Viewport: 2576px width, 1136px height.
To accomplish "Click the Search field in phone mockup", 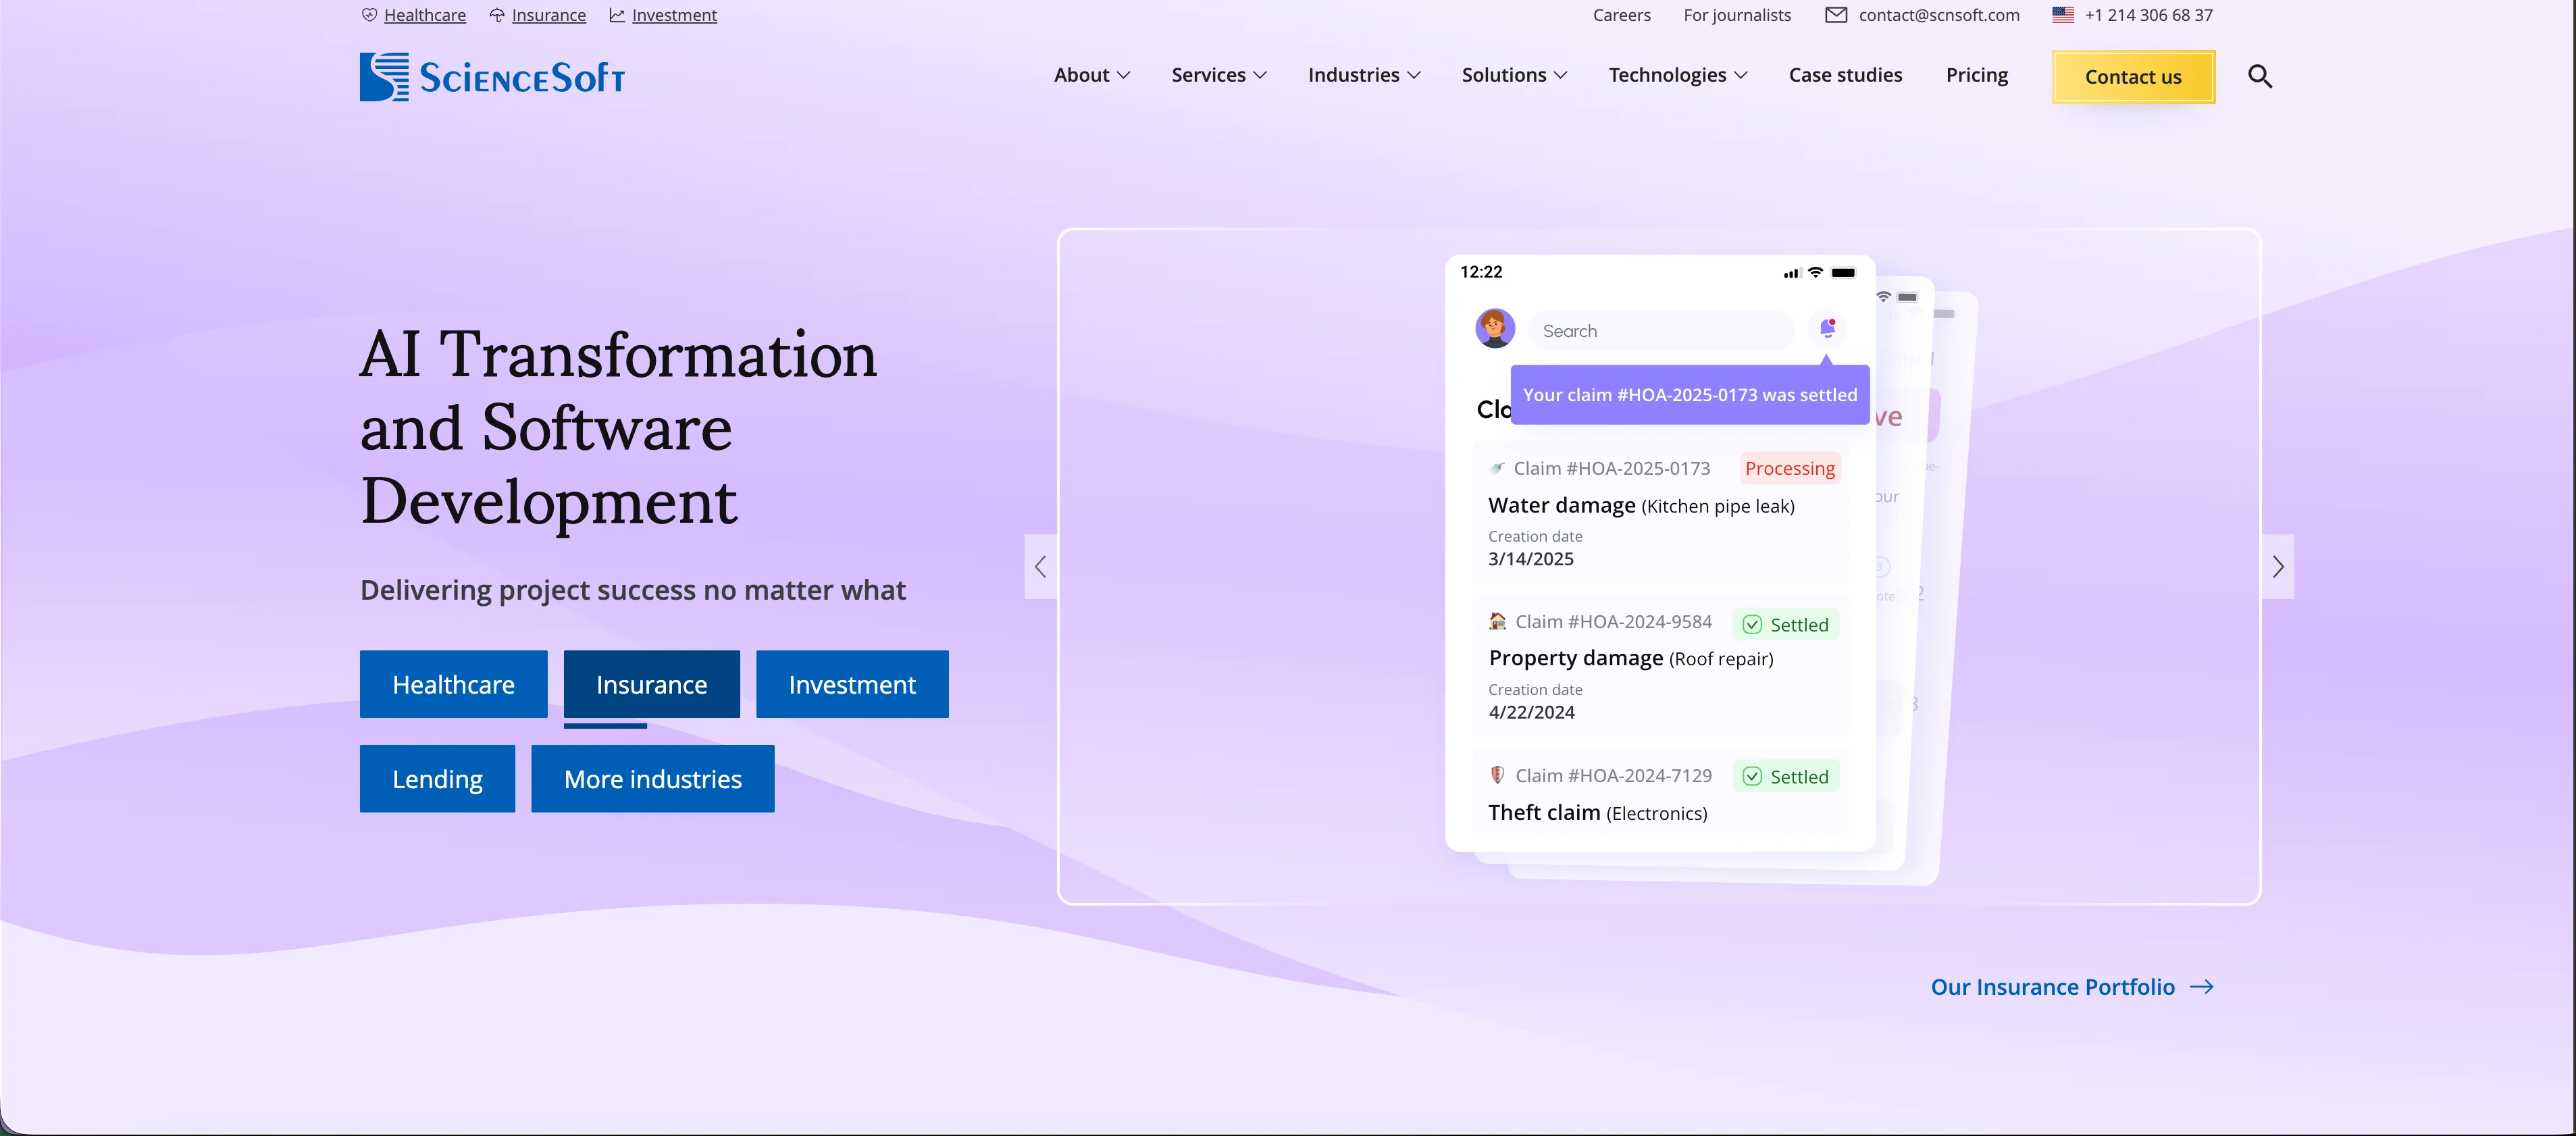I will click(x=1661, y=330).
